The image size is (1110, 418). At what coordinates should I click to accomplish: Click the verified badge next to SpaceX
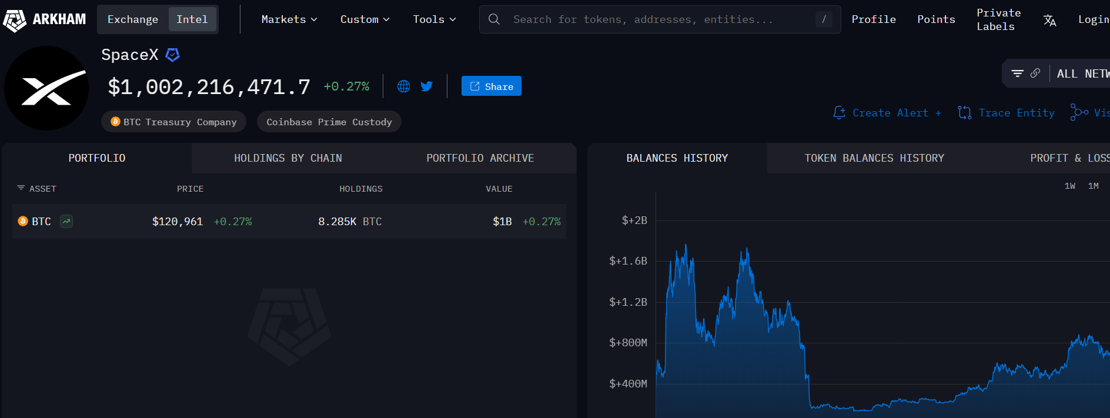[172, 55]
